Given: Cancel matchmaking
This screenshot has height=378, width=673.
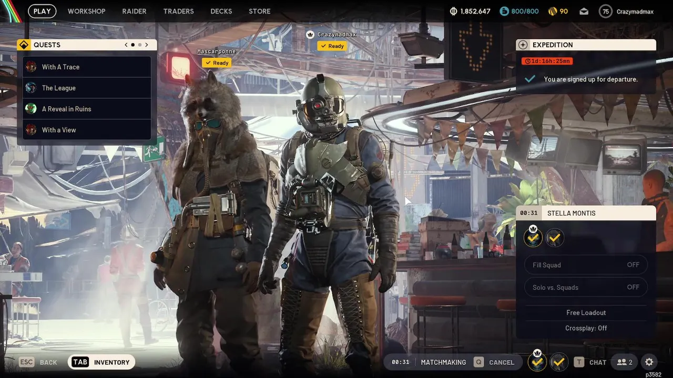Looking at the screenshot, I should 494,362.
